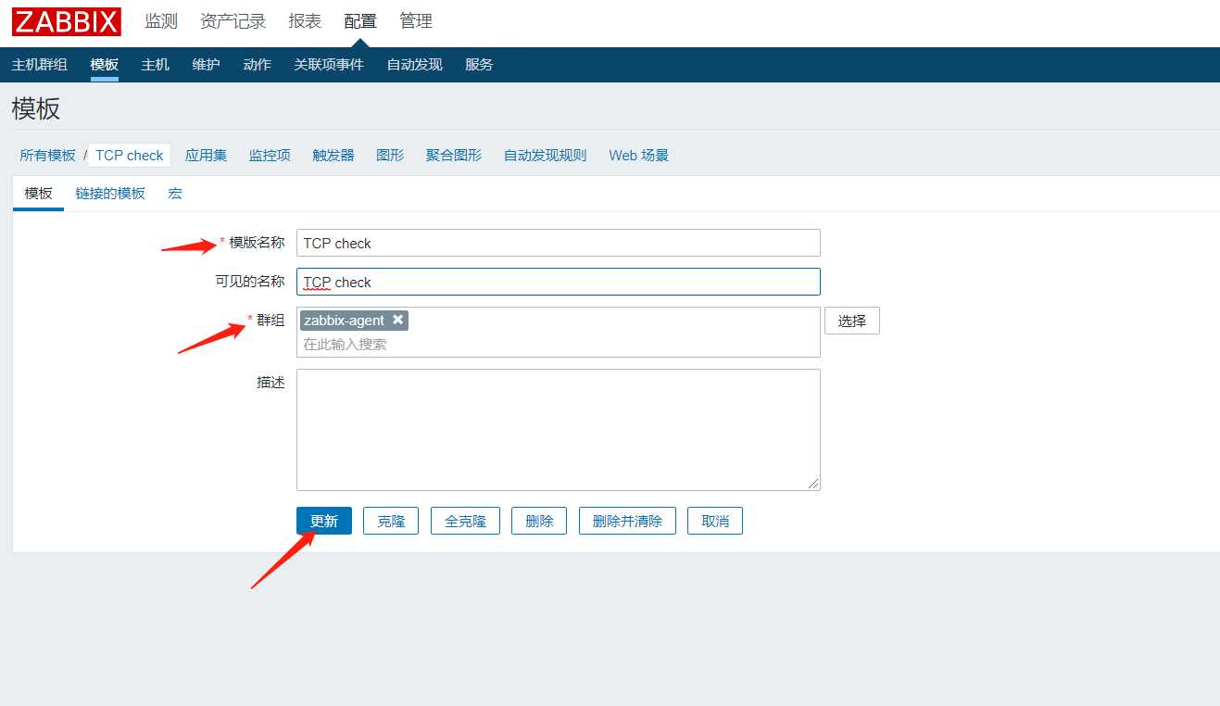Open the 动作 submenu
The width and height of the screenshot is (1220, 706).
(257, 65)
